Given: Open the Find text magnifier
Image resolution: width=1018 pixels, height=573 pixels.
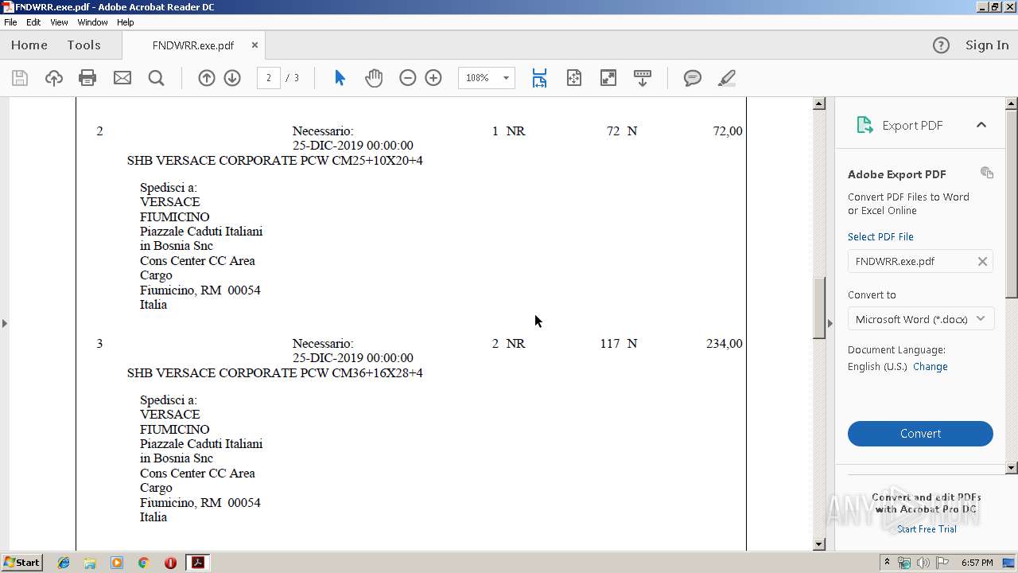Looking at the screenshot, I should 157,78.
